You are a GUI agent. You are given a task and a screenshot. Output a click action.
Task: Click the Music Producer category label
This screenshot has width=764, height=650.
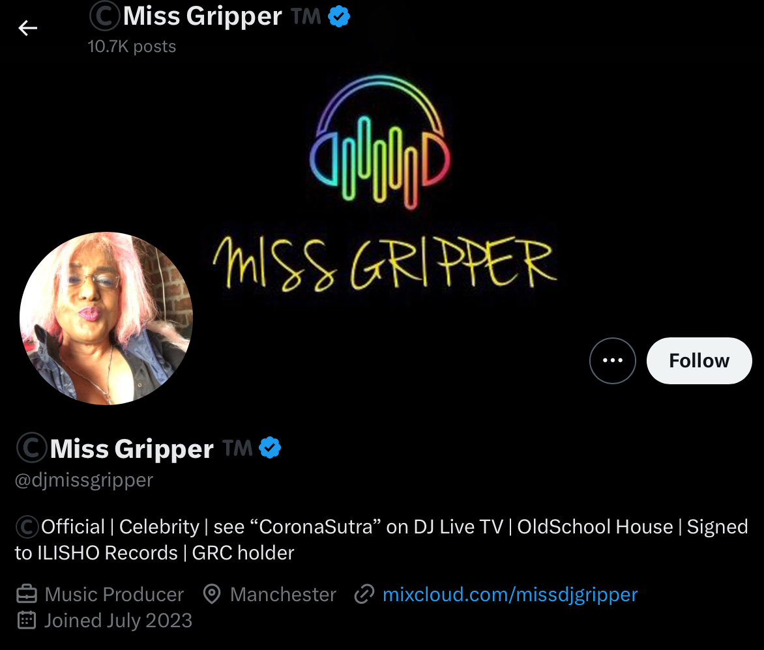click(x=114, y=595)
